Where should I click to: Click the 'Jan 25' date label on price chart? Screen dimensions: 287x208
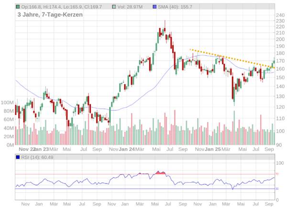[x=213, y=150]
